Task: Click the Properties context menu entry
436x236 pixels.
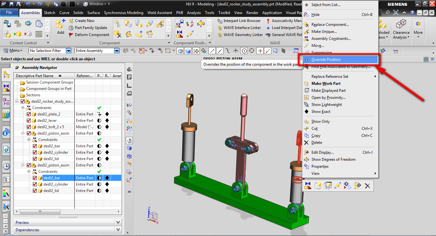Action: (320, 166)
